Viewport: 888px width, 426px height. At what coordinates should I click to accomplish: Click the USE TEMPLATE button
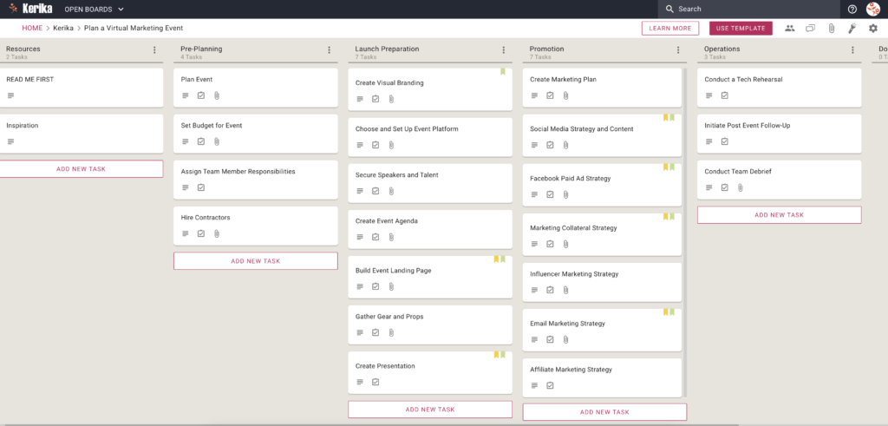[x=741, y=29]
